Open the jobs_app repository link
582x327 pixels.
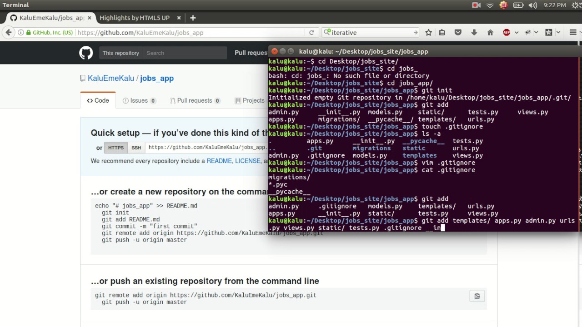(157, 78)
